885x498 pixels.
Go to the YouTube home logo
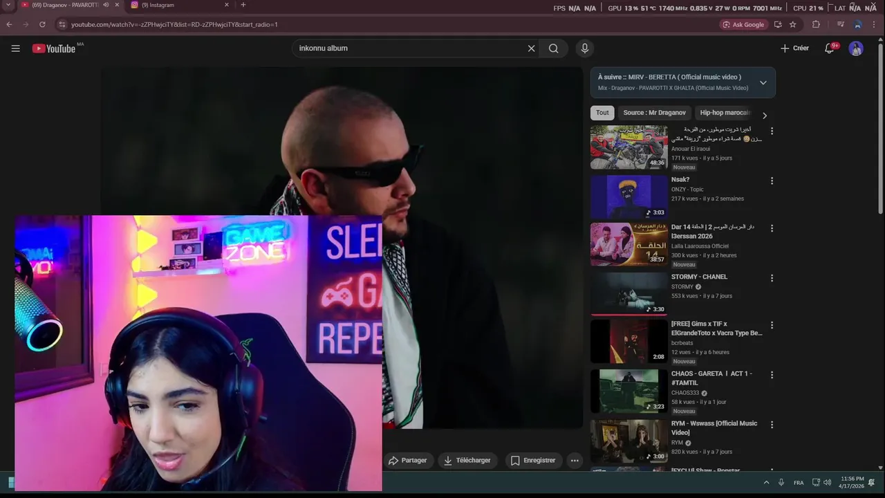54,48
